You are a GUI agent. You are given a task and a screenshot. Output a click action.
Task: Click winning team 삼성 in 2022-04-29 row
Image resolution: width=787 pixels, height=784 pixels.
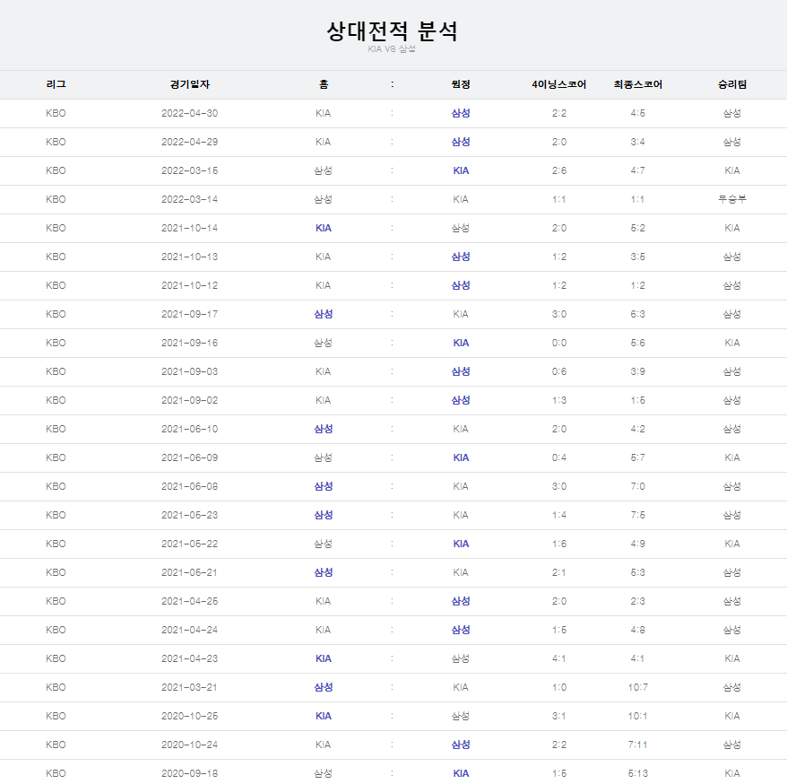(732, 142)
